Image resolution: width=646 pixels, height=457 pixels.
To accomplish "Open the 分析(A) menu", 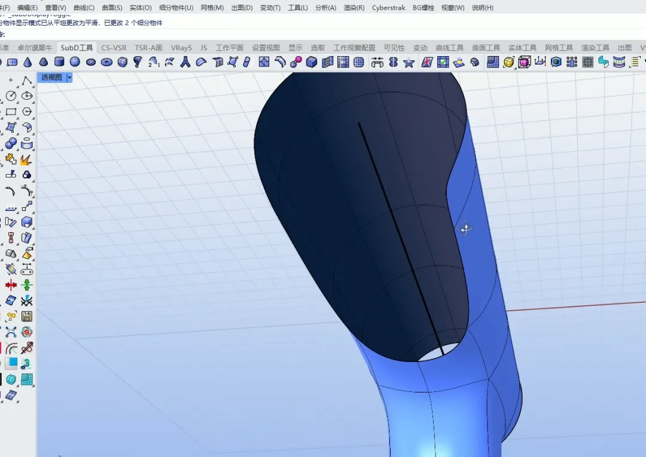I will [x=325, y=7].
